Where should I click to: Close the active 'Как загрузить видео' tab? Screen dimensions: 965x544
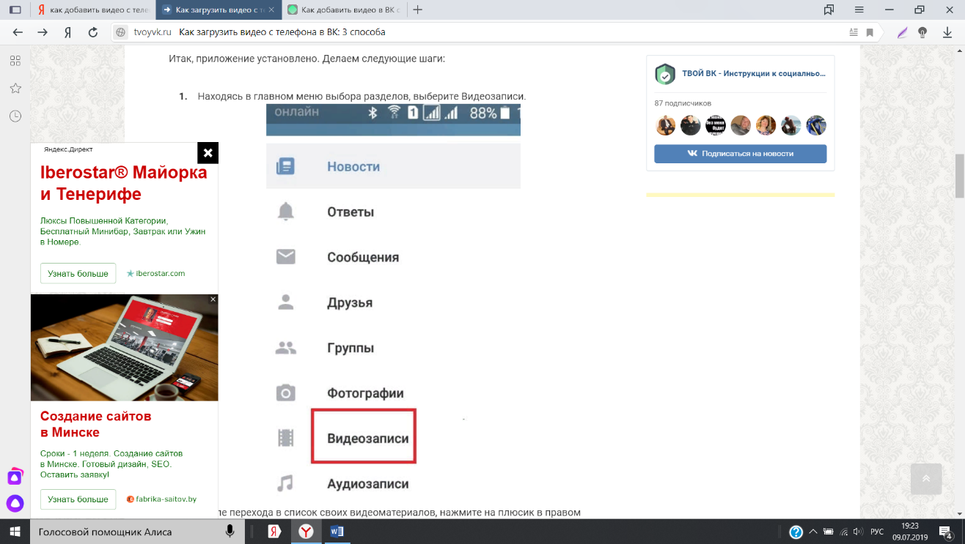pyautogui.click(x=271, y=10)
